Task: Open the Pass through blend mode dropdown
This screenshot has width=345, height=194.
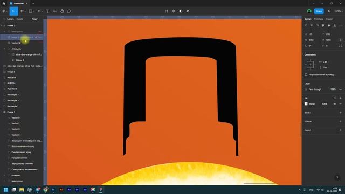Action: click(316, 89)
